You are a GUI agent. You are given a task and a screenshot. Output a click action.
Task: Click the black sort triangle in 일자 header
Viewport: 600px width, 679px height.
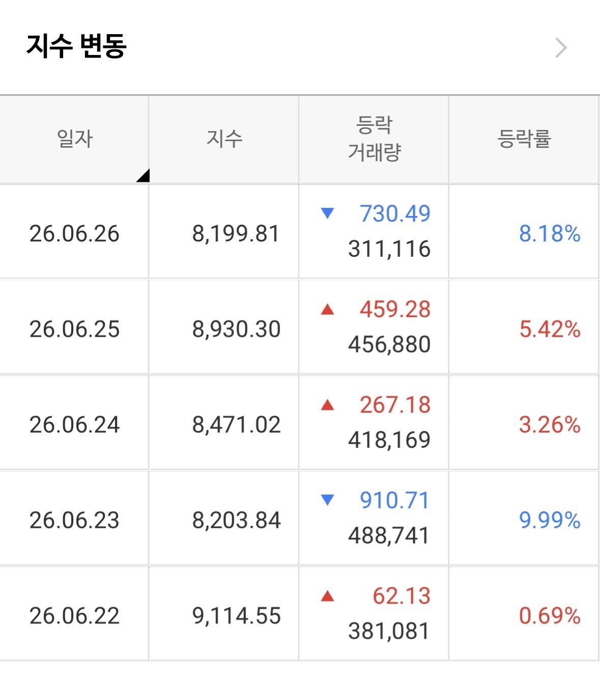(143, 175)
